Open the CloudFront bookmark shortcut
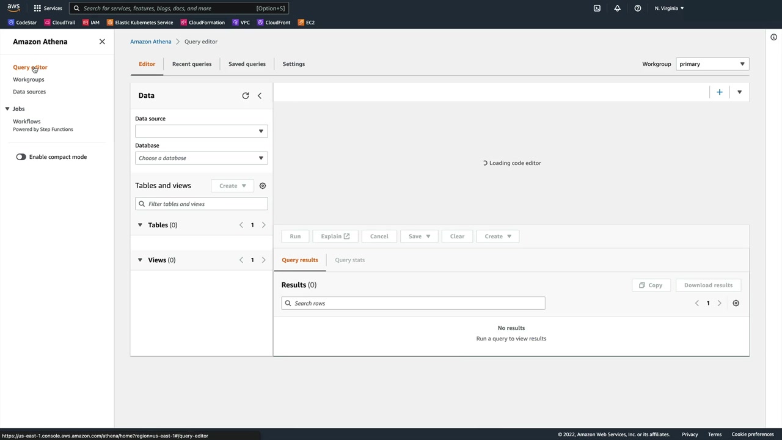This screenshot has width=782, height=440. (274, 23)
